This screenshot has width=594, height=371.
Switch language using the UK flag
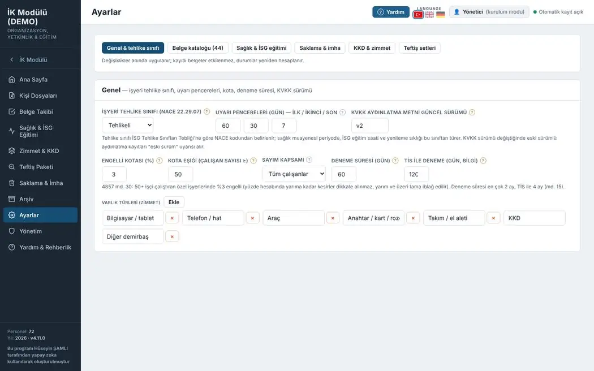pyautogui.click(x=429, y=15)
